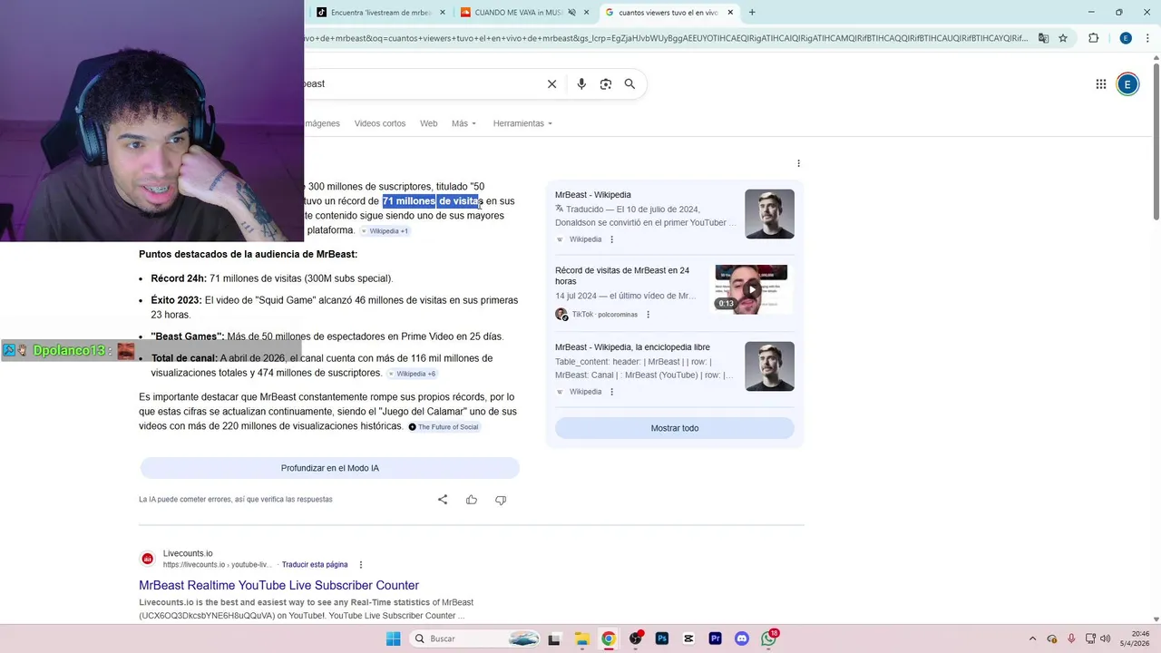Open 'Récord de visitas de MrBeast en 24 horas' link
Viewport: 1161px width, 653px height.
622,276
